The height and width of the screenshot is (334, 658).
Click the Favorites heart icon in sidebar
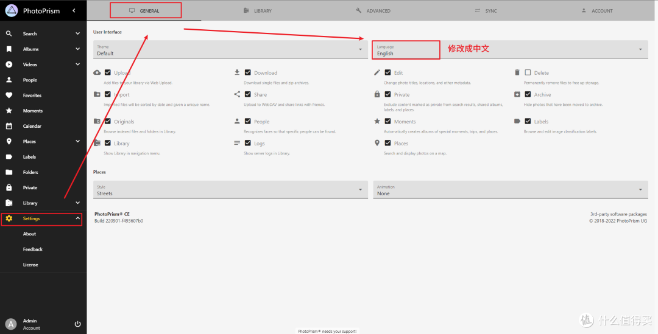click(9, 96)
